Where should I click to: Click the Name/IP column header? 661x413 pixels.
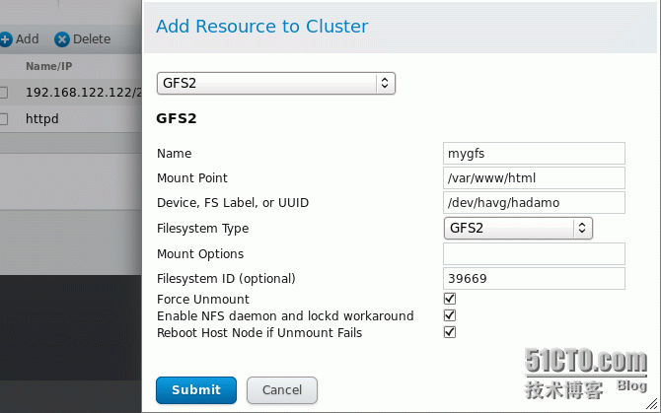pyautogui.click(x=49, y=66)
